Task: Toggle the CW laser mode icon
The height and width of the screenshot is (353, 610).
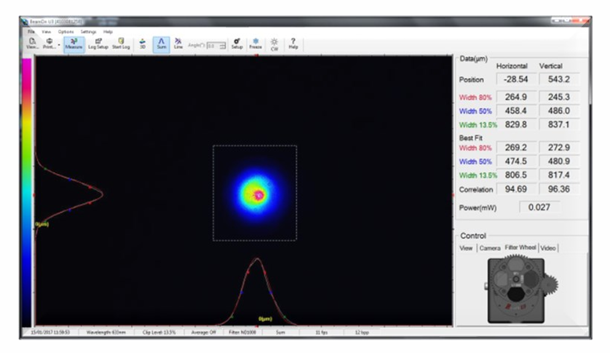Action: (274, 44)
